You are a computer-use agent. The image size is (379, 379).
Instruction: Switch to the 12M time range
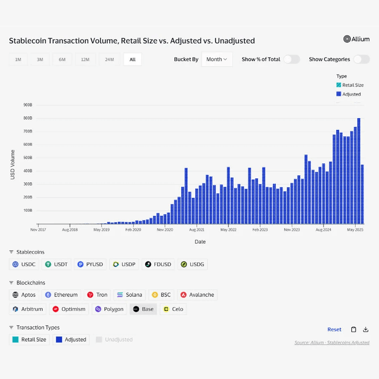[85, 59]
